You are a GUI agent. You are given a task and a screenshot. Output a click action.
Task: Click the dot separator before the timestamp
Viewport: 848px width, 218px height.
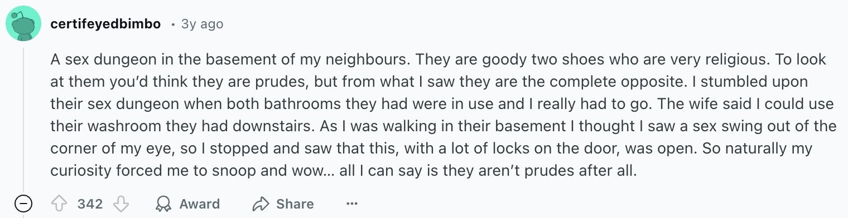point(174,24)
